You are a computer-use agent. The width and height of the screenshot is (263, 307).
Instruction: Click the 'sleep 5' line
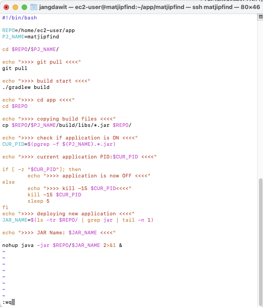tap(38, 201)
